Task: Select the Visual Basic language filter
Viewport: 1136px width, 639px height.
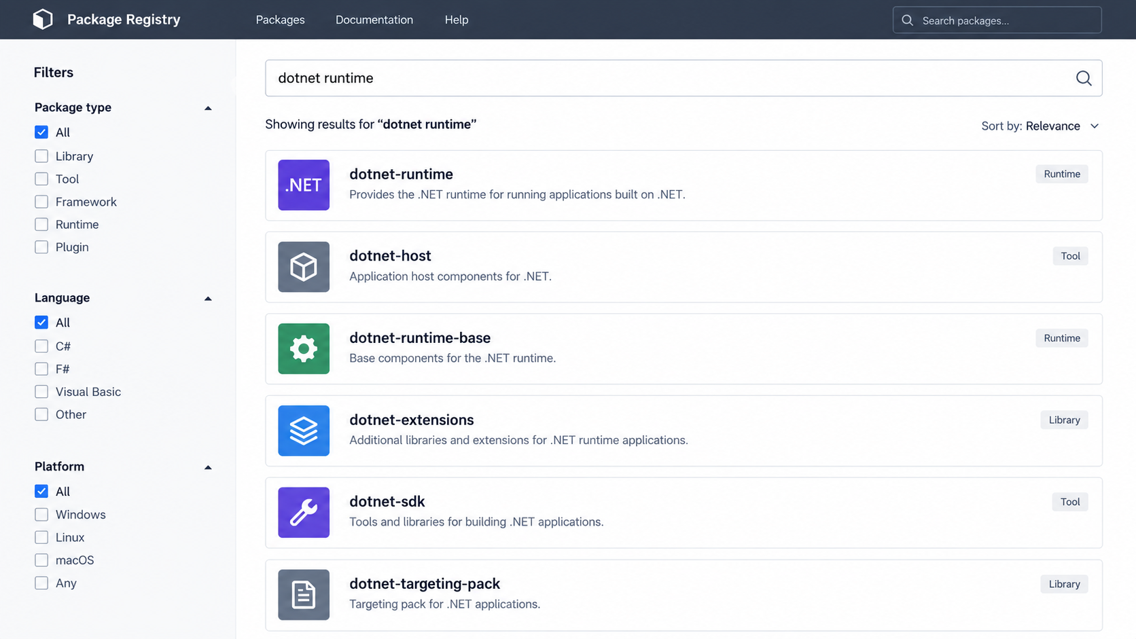Action: tap(41, 392)
